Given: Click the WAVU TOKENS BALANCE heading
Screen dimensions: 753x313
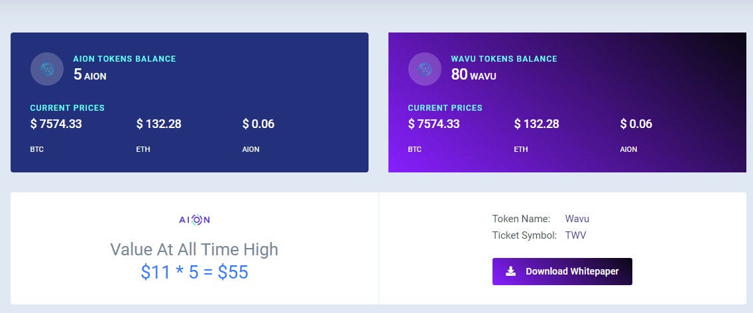Looking at the screenshot, I should (x=504, y=58).
